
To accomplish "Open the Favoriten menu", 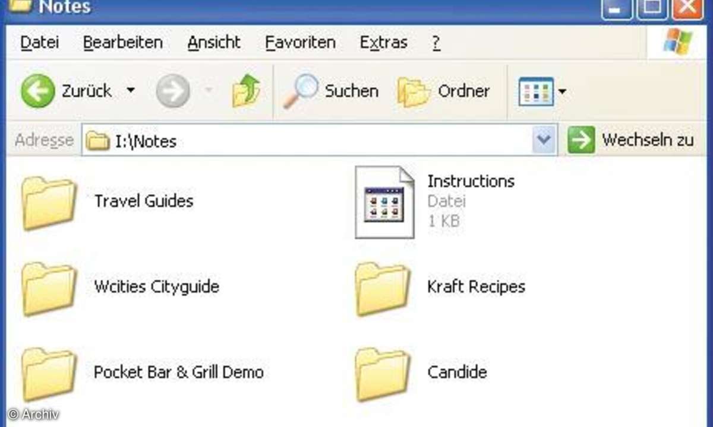I will tap(300, 43).
